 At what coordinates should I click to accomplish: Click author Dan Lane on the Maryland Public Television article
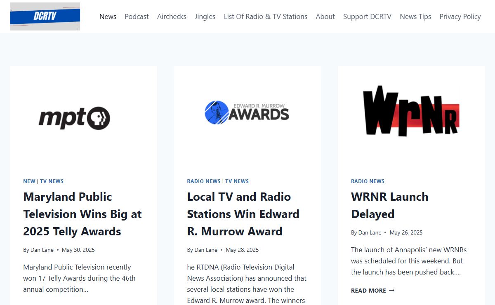tap(42, 250)
